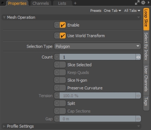
Task: Click the gear settings icon
Action: point(143,3)
